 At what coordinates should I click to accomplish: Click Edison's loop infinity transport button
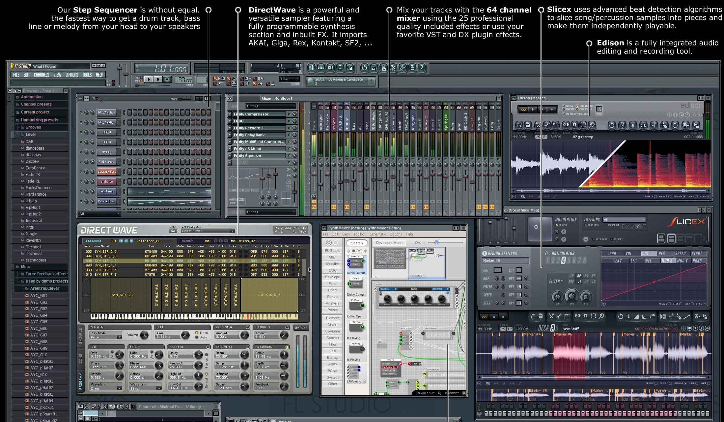coord(523,110)
